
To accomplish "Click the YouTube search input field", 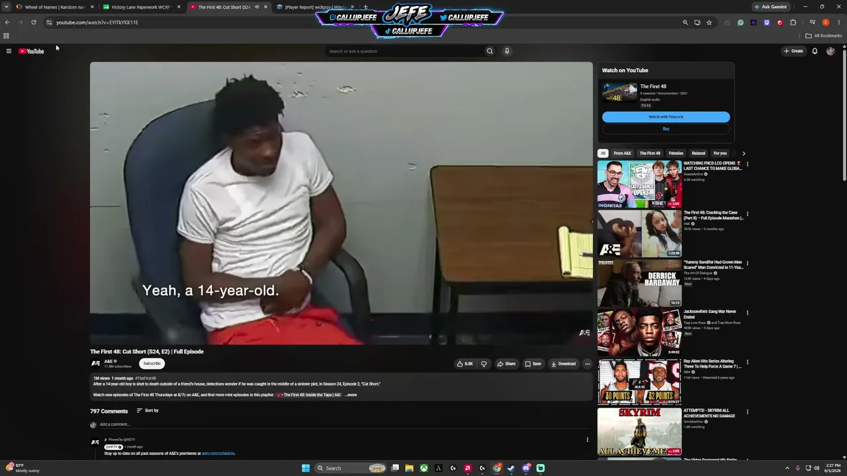I will click(404, 51).
